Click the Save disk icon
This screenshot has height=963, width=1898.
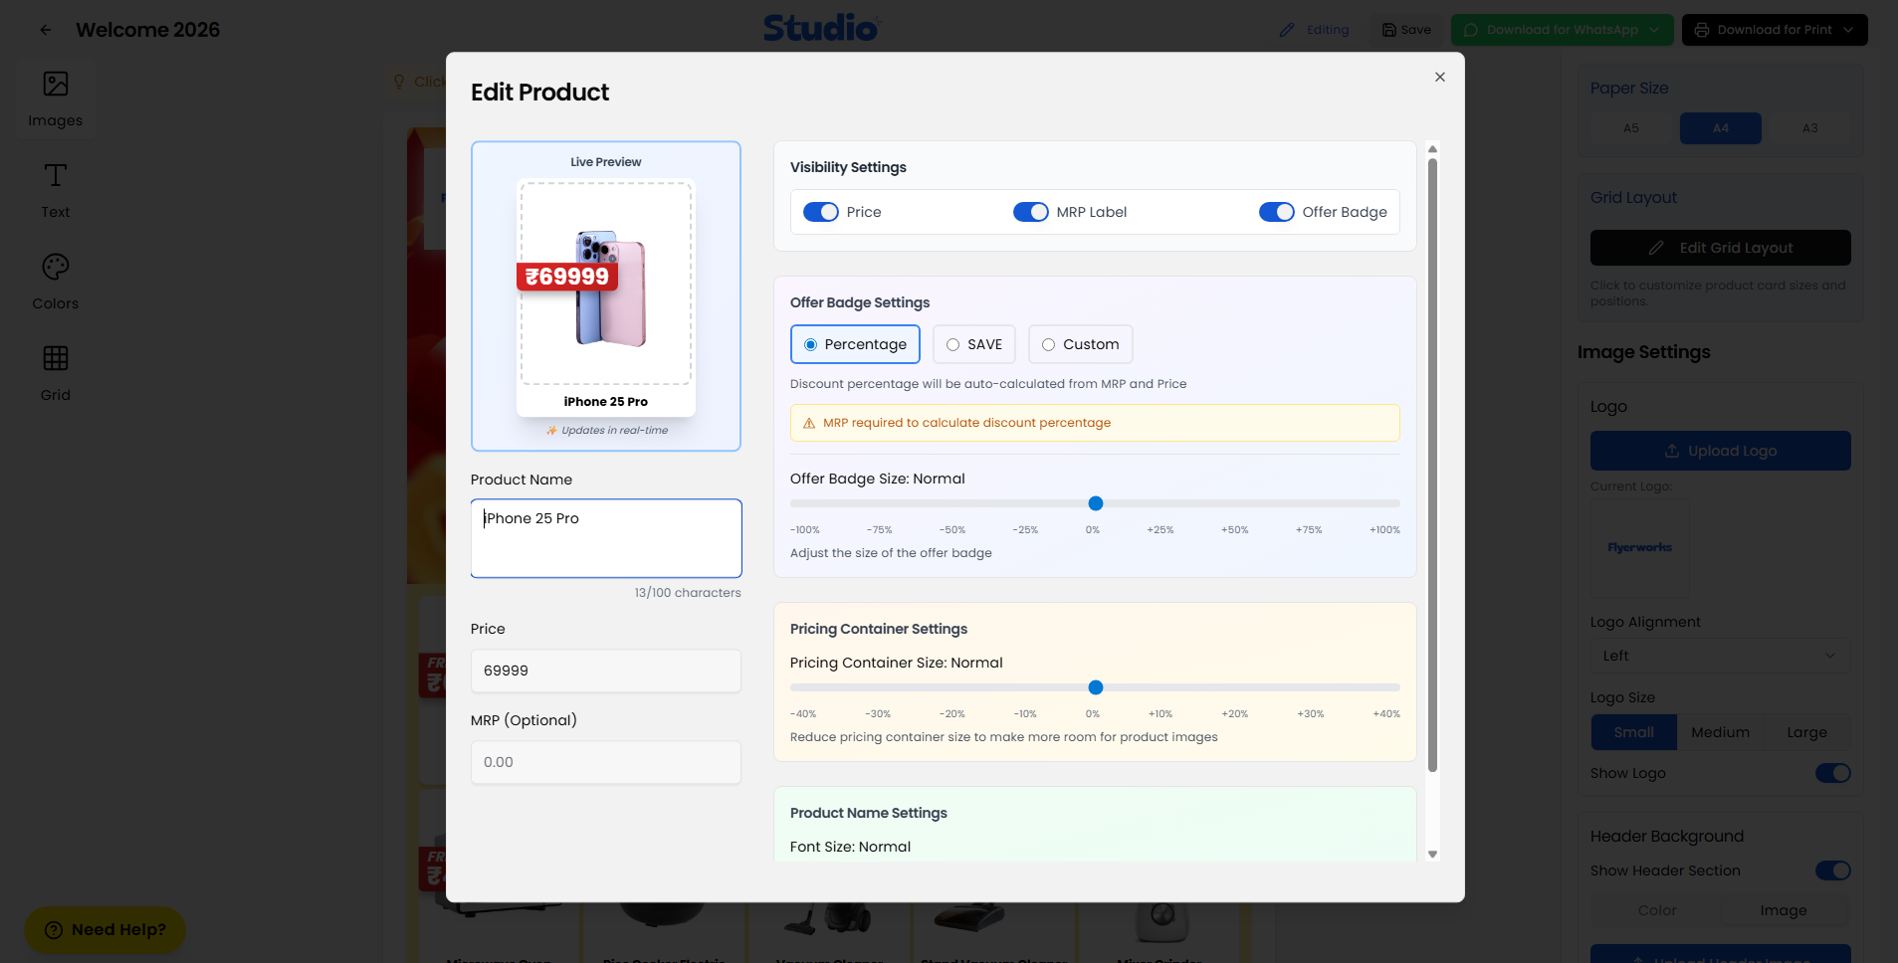1389,30
